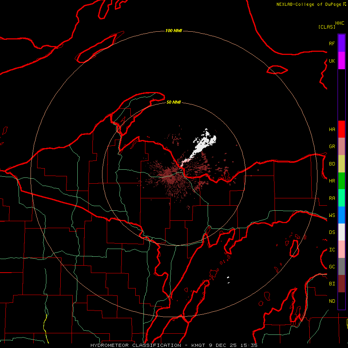
Task: Click the HR legend label
Action: [332, 181]
